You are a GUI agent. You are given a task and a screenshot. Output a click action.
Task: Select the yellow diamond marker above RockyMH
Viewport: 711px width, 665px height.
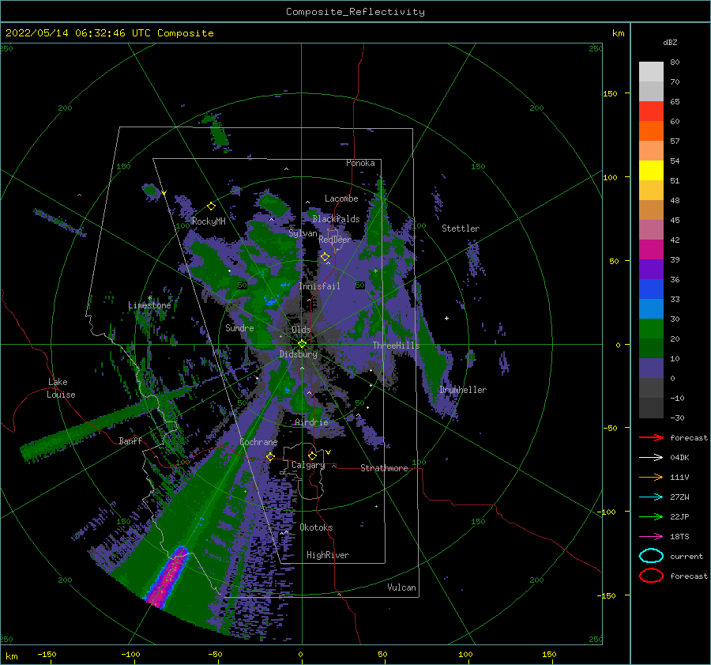pyautogui.click(x=211, y=206)
